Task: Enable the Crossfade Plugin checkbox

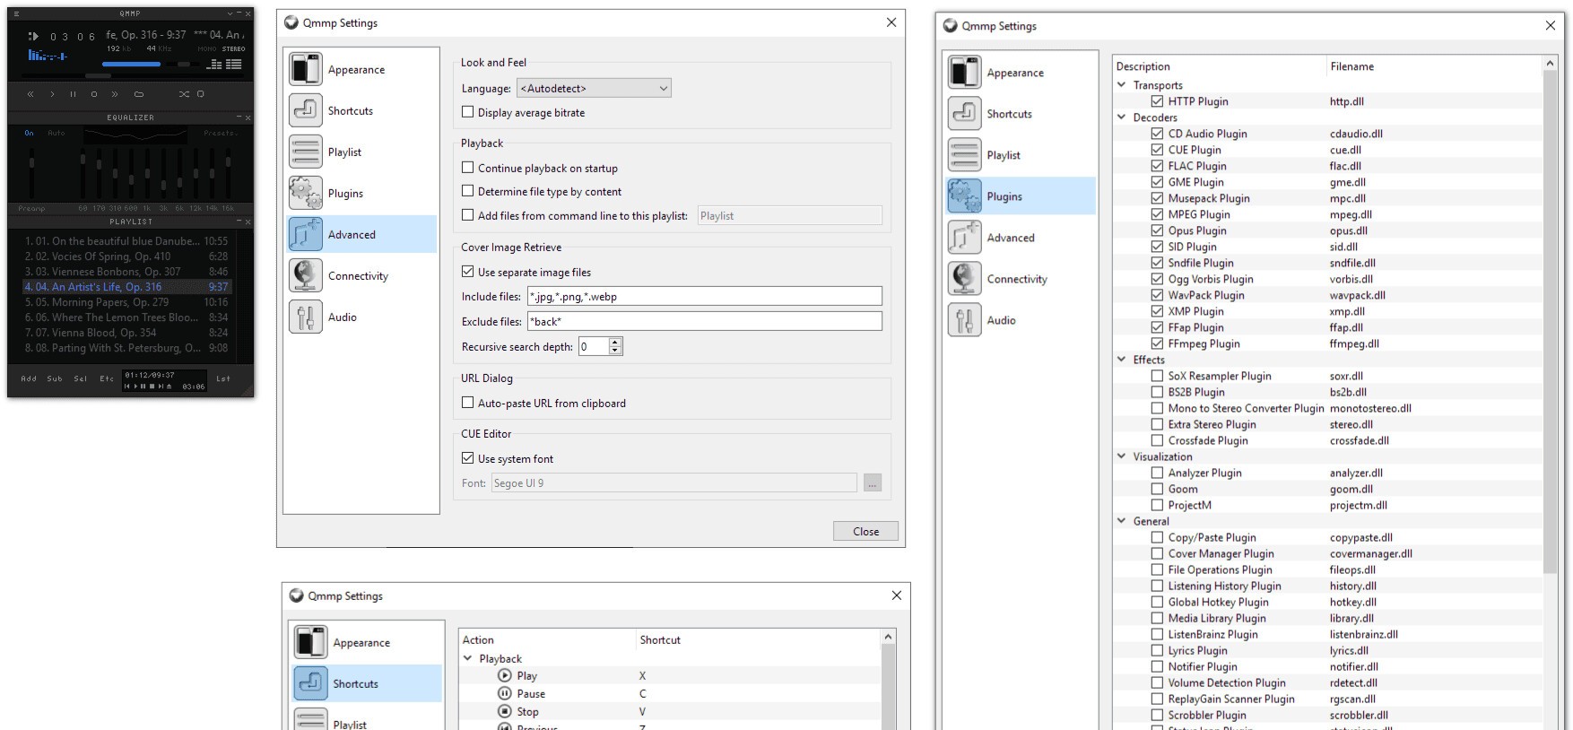Action: click(x=1157, y=440)
